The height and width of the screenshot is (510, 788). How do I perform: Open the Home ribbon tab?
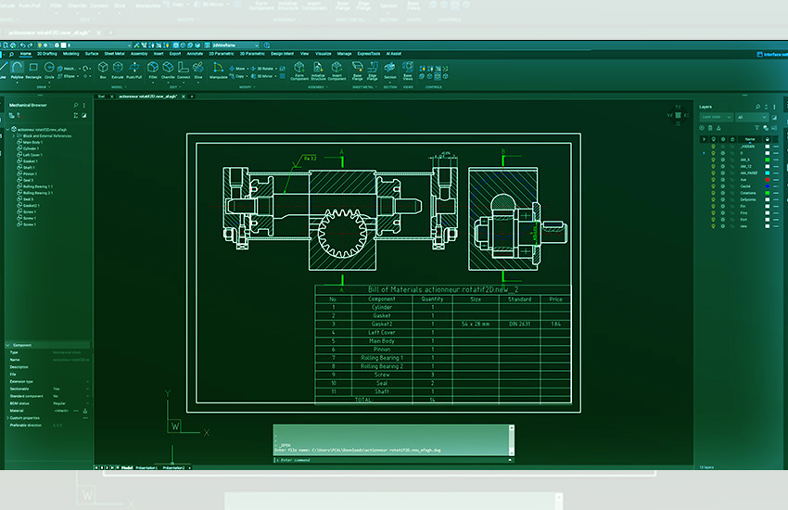point(26,53)
